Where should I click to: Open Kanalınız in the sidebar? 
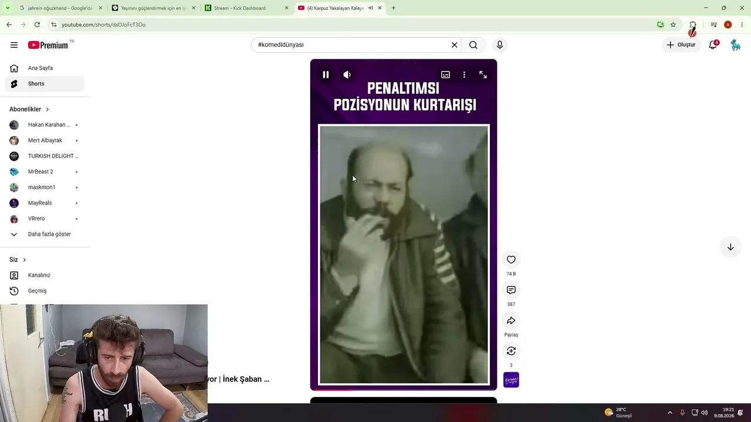[x=45, y=275]
